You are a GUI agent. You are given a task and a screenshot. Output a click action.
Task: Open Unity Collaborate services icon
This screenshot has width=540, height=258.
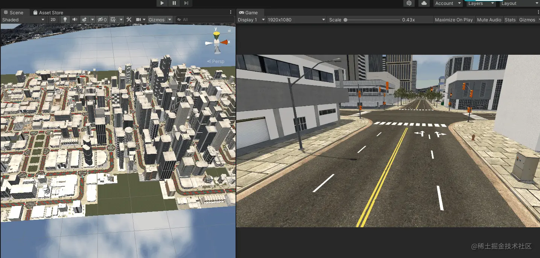click(409, 3)
